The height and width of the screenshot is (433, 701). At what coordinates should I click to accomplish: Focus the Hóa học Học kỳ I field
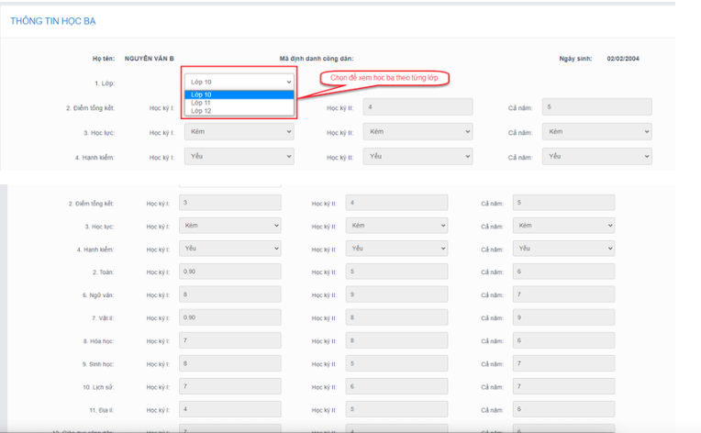click(x=230, y=340)
